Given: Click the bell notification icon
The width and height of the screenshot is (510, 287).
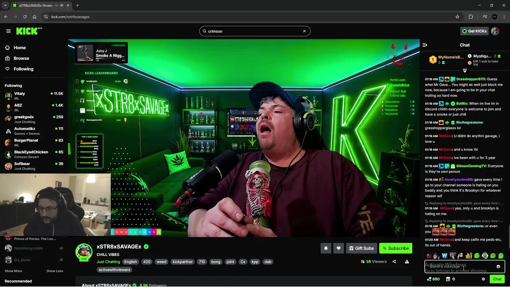Looking at the screenshot, I should [x=326, y=248].
